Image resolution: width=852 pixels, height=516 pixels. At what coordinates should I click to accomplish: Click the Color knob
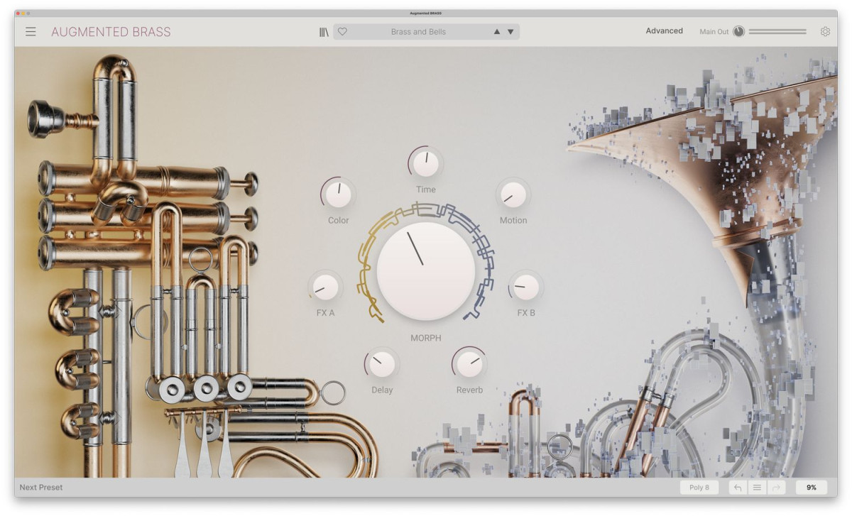tap(339, 194)
